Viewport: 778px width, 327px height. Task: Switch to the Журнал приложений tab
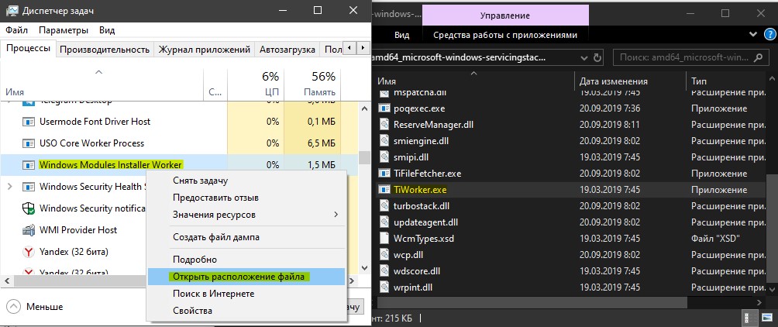(x=204, y=49)
